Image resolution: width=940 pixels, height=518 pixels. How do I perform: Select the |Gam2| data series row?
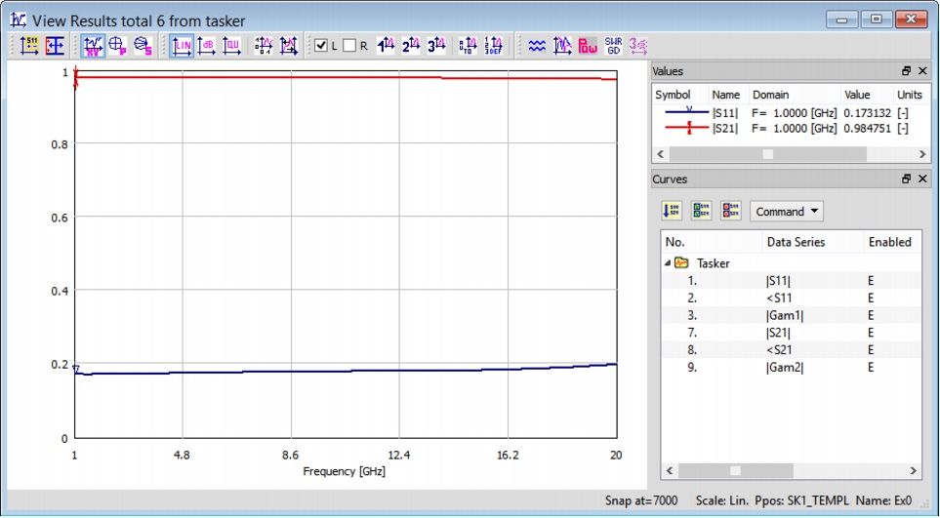pos(792,367)
